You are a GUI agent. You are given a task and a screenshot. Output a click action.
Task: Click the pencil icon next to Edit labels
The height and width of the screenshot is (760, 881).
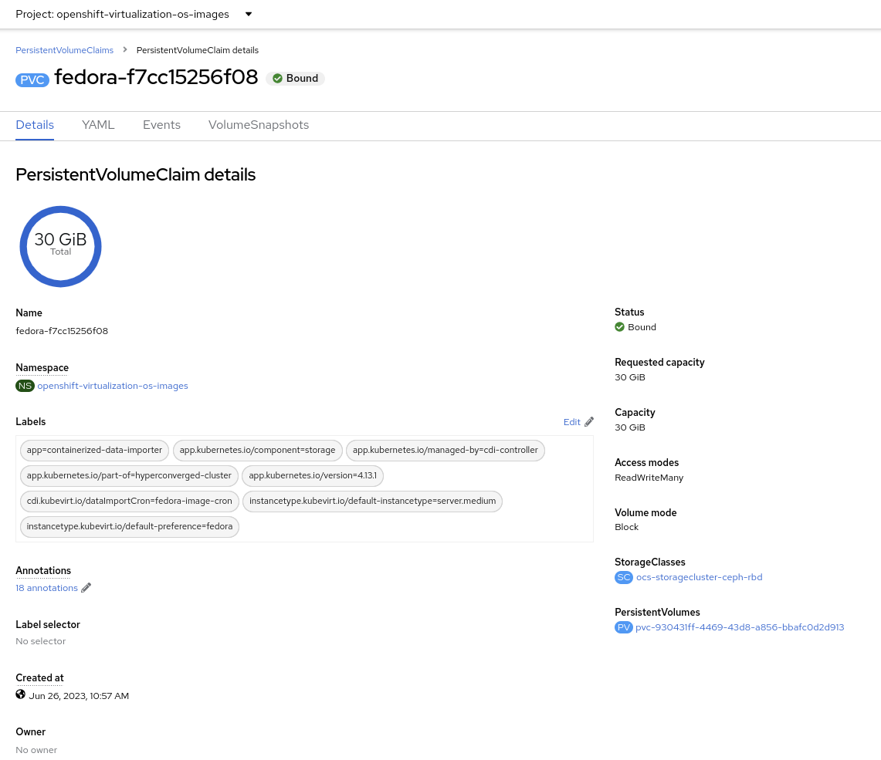click(x=589, y=422)
